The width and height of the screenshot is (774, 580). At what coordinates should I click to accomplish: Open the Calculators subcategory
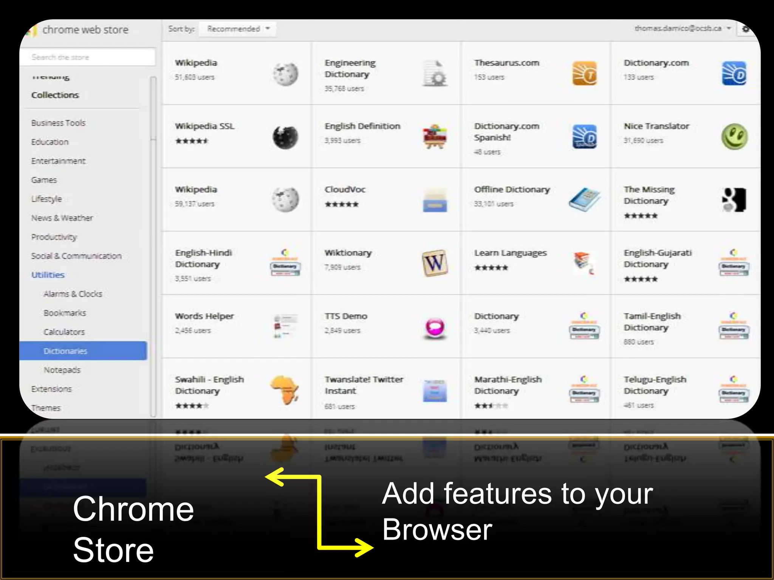[64, 332]
